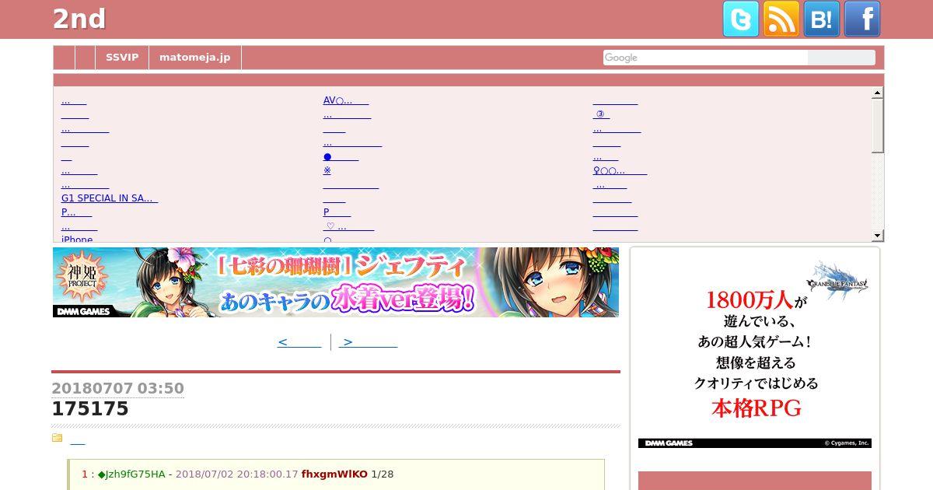Open the previous article link marked <
The height and width of the screenshot is (490, 933).
299,341
